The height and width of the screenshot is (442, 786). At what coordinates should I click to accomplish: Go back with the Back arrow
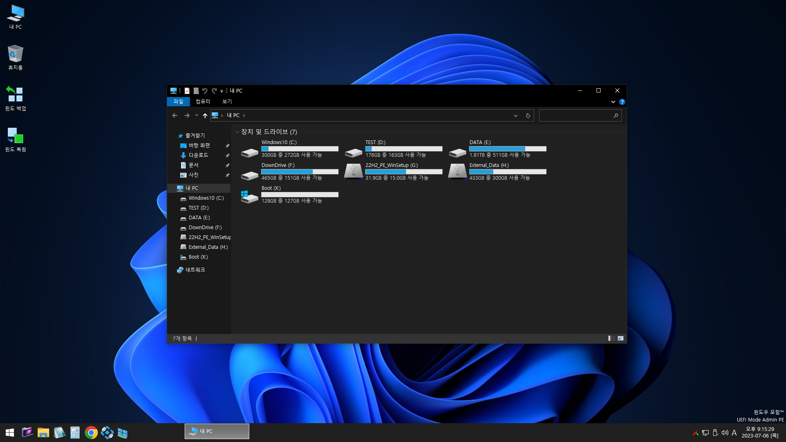point(175,115)
